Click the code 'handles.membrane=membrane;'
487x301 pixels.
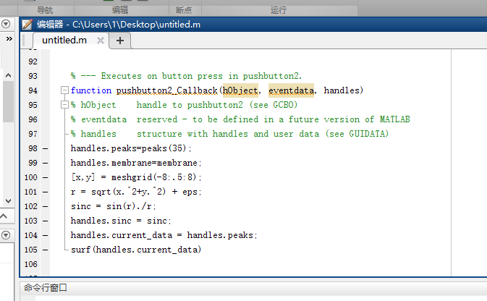click(136, 163)
